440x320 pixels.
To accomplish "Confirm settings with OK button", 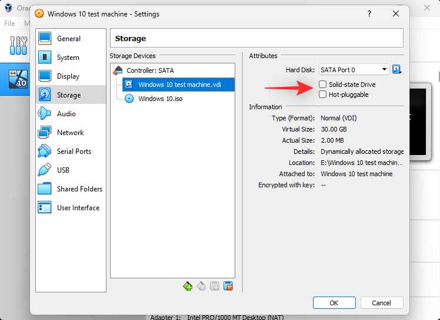I will click(x=334, y=303).
